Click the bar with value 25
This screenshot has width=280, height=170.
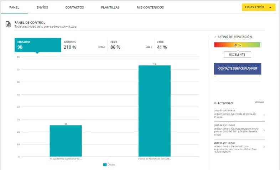click(66, 141)
